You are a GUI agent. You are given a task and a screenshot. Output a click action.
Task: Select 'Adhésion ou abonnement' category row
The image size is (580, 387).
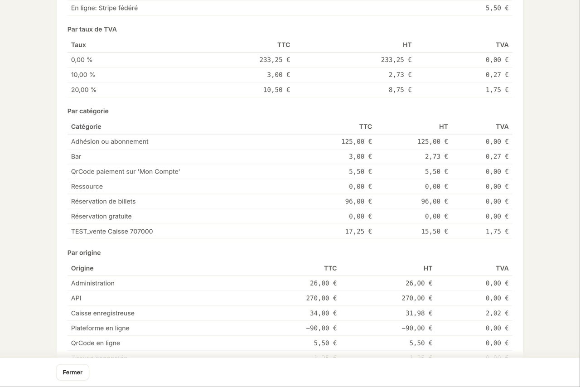click(290, 141)
